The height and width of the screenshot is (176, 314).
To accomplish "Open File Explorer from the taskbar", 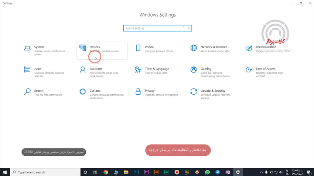I will (126, 172).
